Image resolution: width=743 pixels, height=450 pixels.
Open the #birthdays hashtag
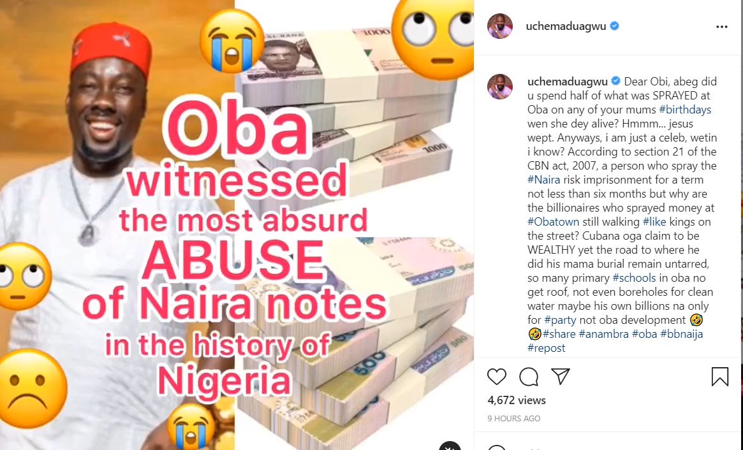[x=685, y=110]
